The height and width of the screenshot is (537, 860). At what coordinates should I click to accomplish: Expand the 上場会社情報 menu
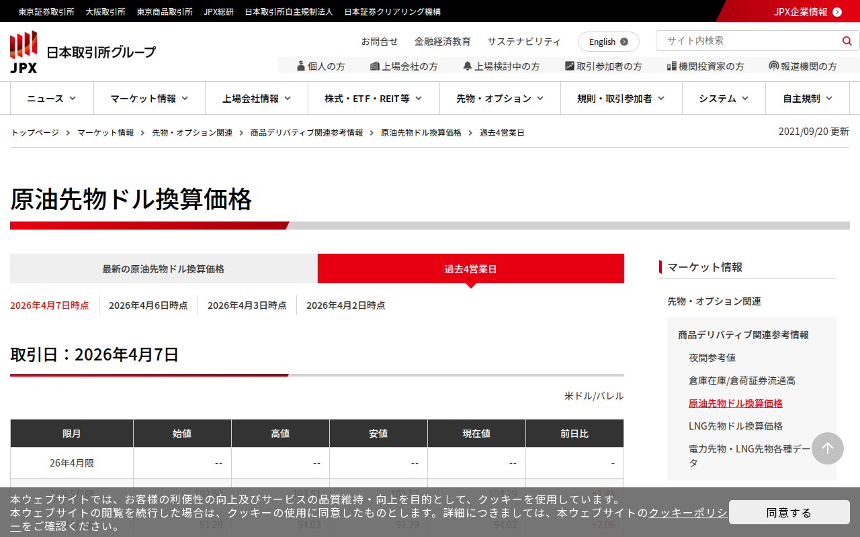(257, 98)
